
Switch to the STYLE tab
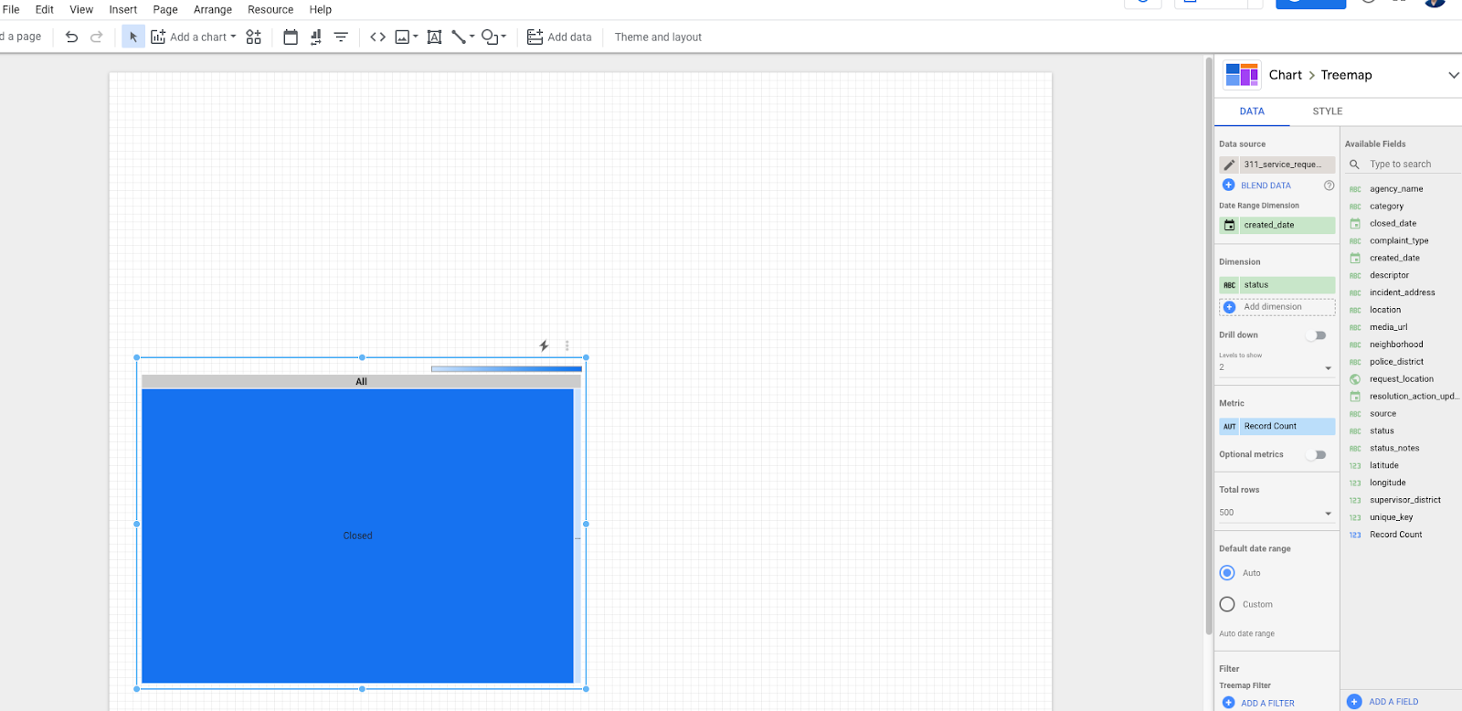click(1327, 111)
